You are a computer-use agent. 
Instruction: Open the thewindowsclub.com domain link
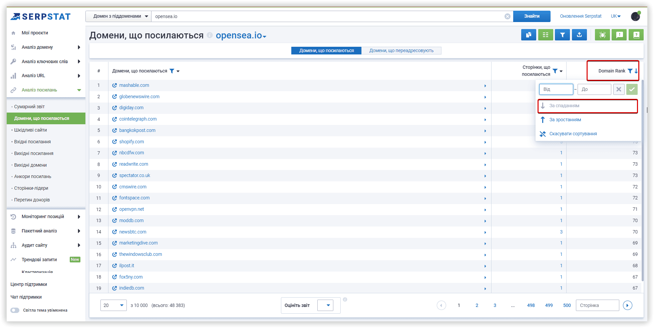pos(140,255)
